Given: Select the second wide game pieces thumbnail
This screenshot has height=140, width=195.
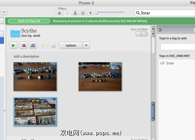Looking at the screenshot, I should pos(100,77).
